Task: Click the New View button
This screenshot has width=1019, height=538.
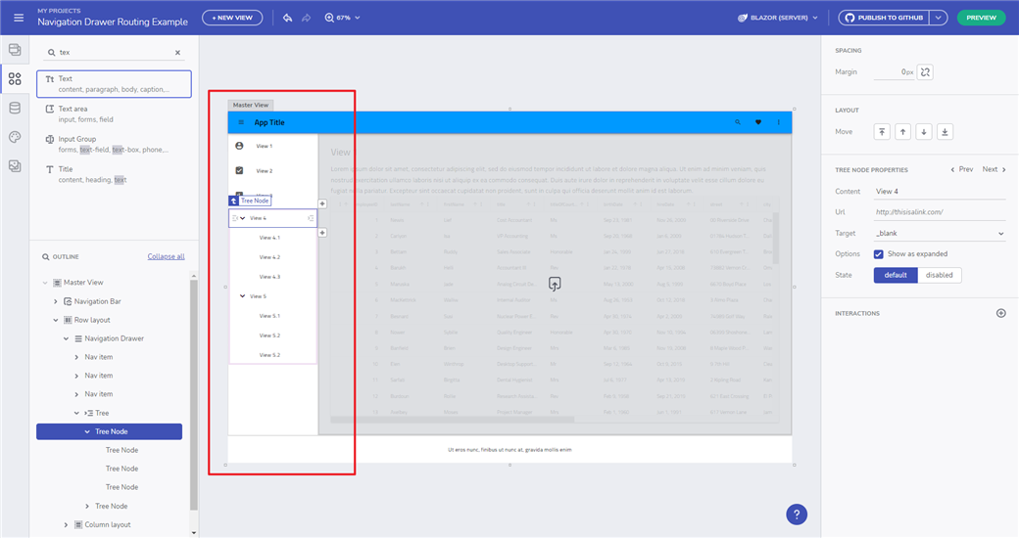Action: pyautogui.click(x=232, y=18)
